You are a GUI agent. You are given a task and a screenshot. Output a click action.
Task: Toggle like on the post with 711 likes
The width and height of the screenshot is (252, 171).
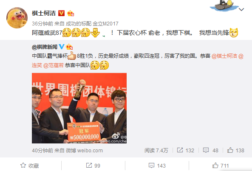(x=221, y=165)
